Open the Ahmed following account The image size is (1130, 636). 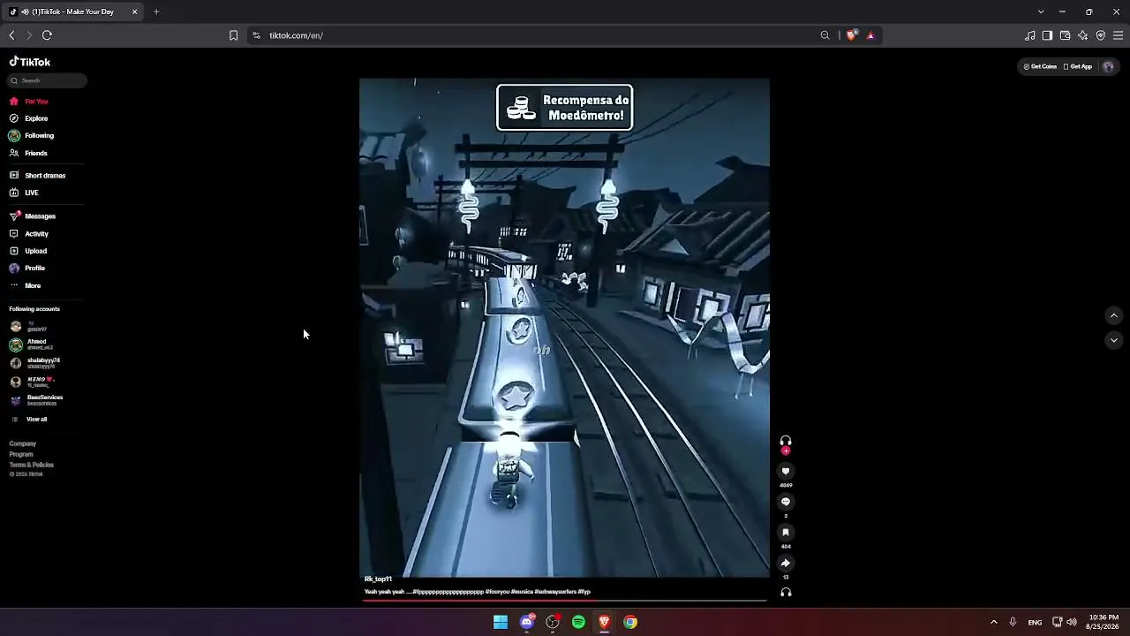(x=32, y=344)
